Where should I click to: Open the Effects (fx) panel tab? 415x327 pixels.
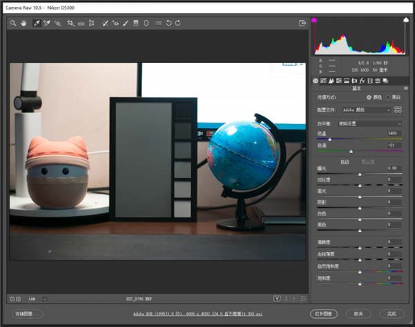point(362,81)
